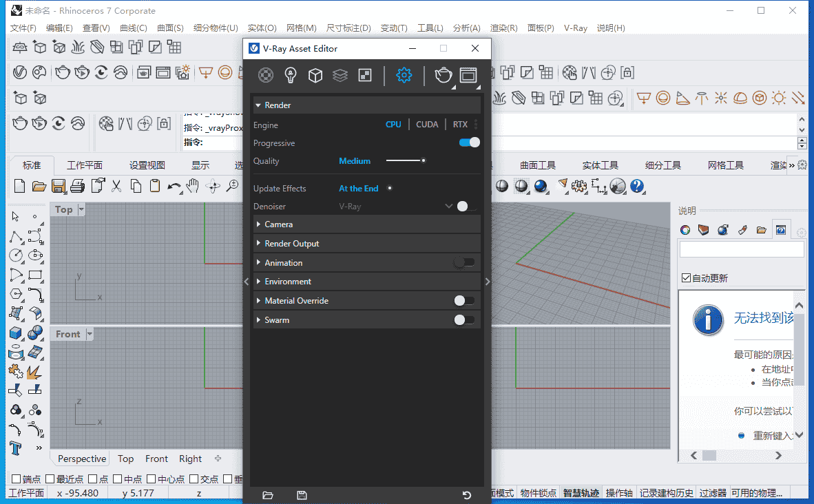Expand the Environment section
This screenshot has width=814, height=504.
tap(289, 281)
